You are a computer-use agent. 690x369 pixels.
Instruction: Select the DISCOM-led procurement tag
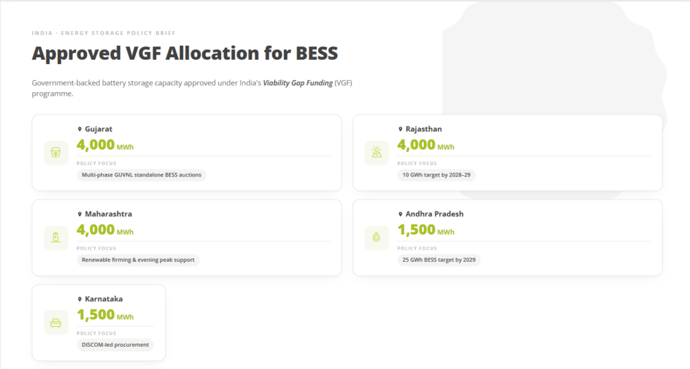(x=115, y=345)
